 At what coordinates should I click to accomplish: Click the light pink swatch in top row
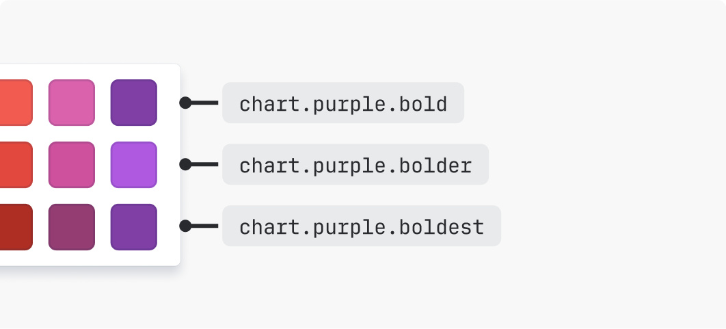(x=72, y=103)
